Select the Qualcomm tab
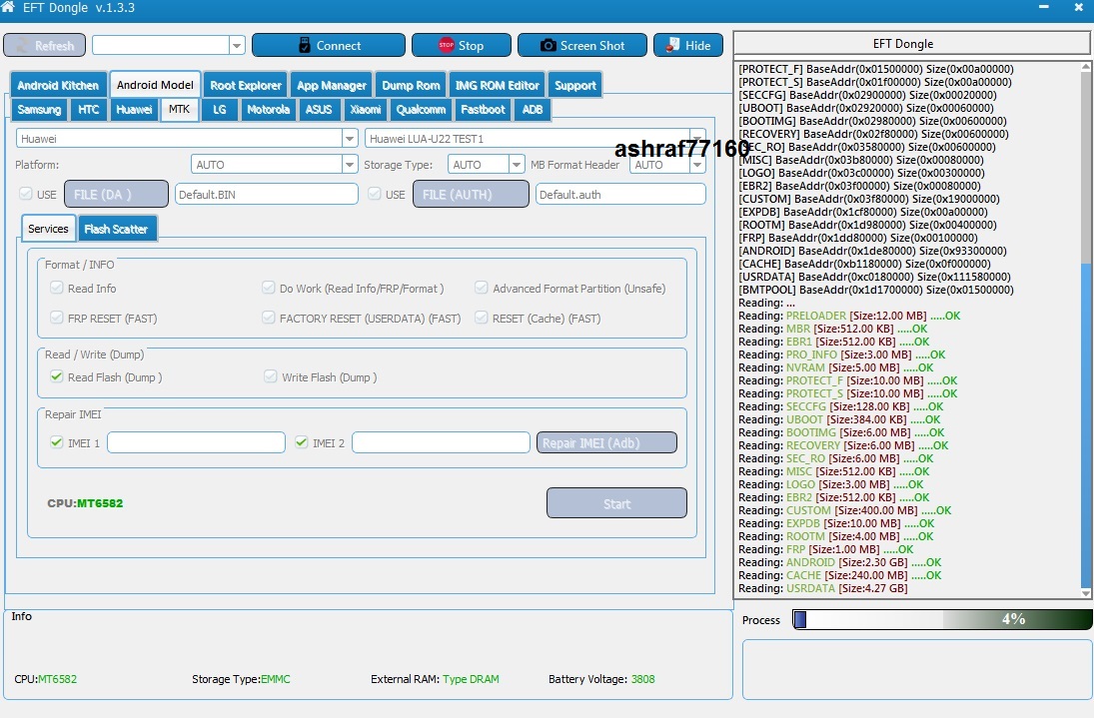 421,110
